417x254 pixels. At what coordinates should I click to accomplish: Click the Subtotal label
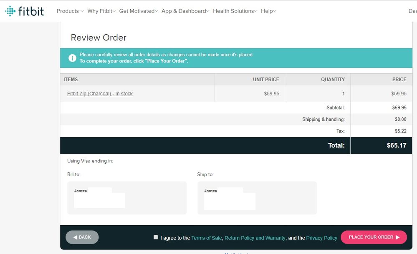(336, 107)
